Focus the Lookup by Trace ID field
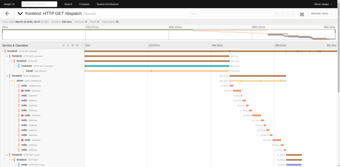The width and height of the screenshot is (340, 167). pyautogui.click(x=39, y=4)
